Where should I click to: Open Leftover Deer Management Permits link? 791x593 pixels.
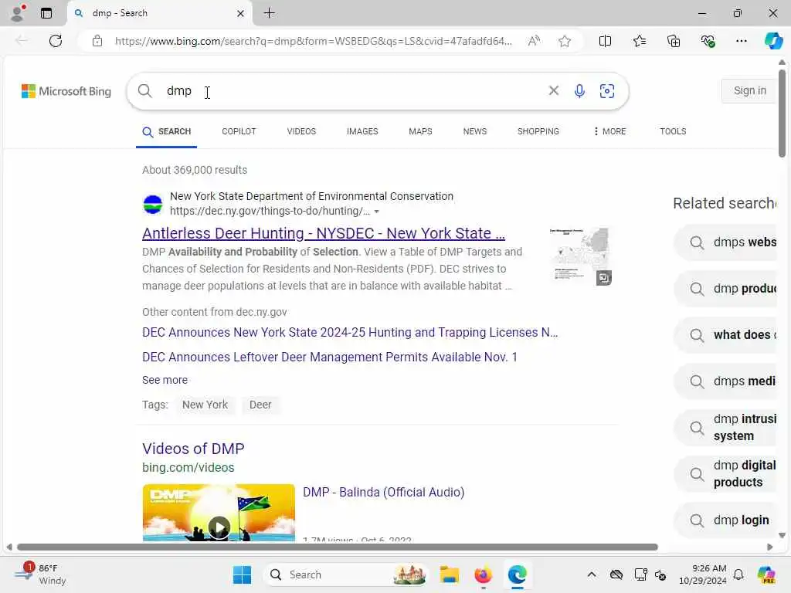point(329,357)
